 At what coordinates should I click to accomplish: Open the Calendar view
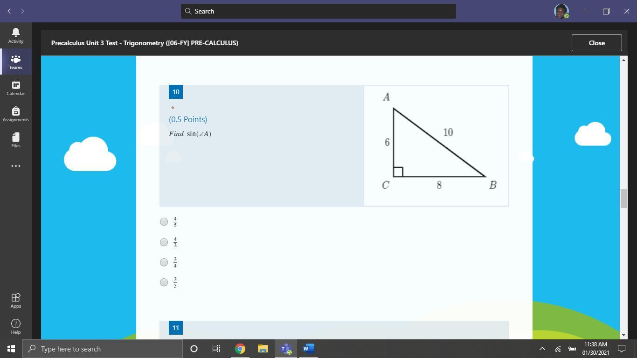(x=16, y=88)
